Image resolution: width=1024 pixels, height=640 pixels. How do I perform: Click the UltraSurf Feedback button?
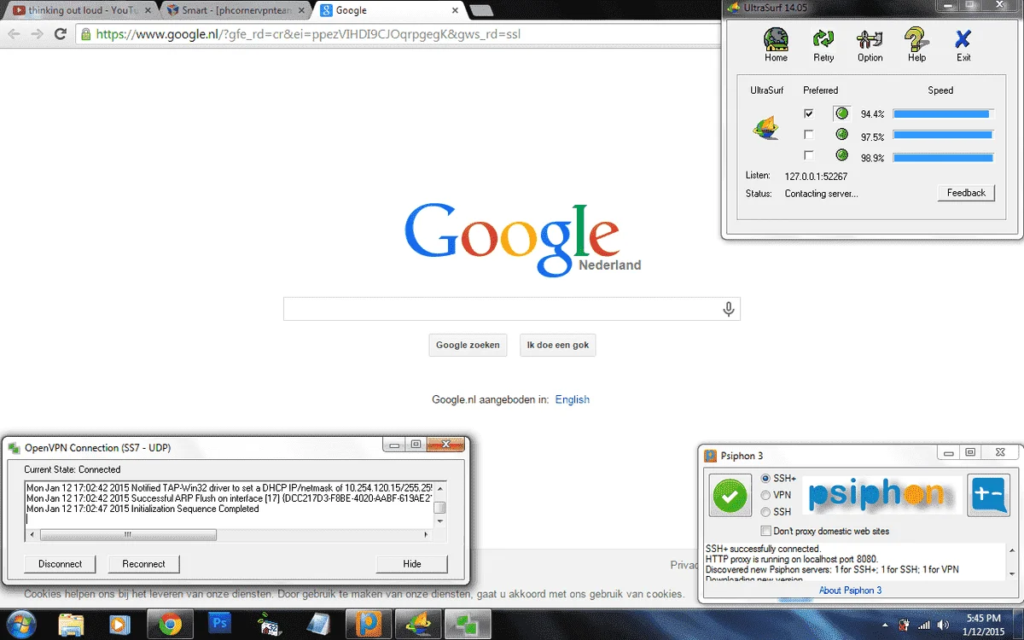coord(966,193)
